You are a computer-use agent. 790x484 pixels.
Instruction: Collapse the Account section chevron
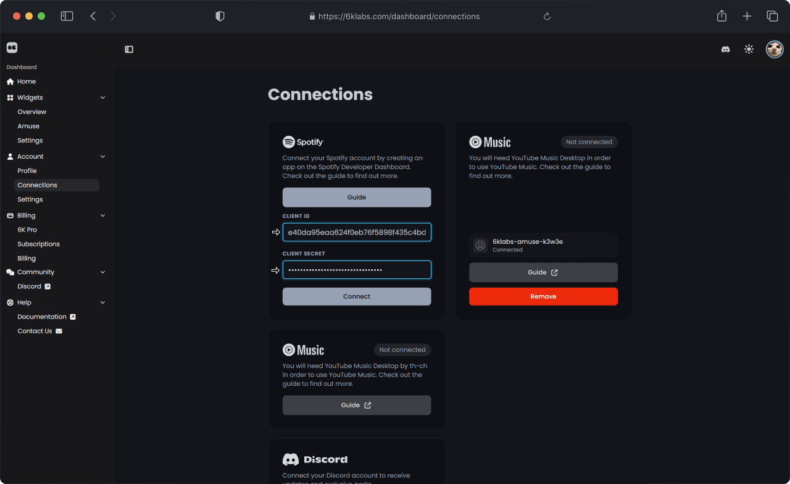click(x=102, y=157)
